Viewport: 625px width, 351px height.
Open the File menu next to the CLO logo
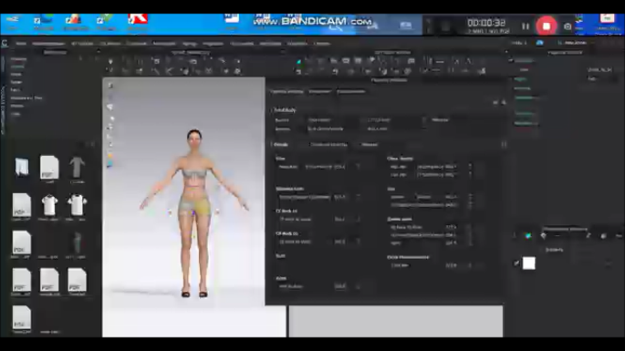point(21,44)
